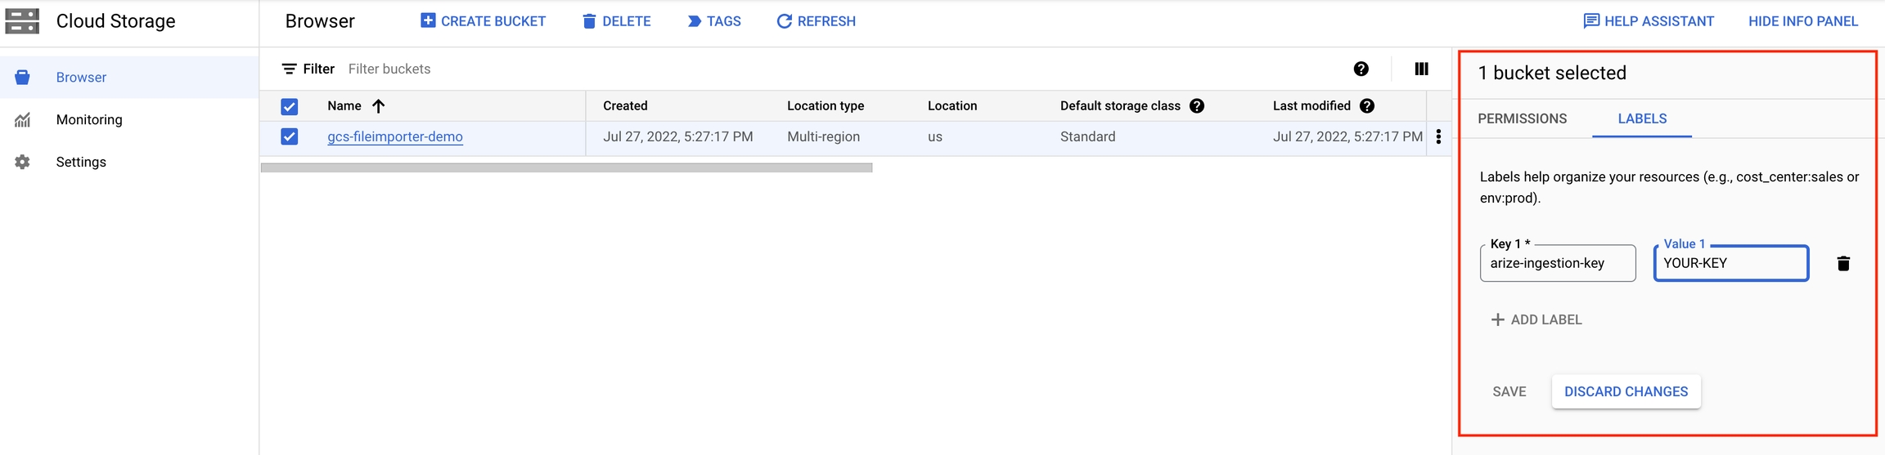Uncheck the gcs-fileimporter-demo bucket checkbox

pos(290,136)
